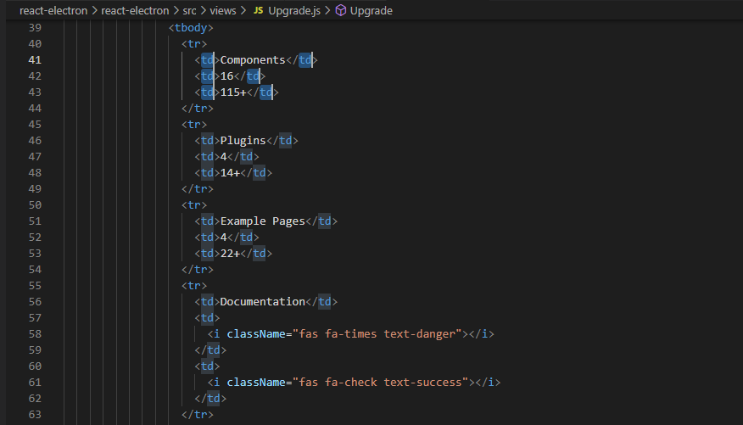Viewport: 743px width, 425px height.
Task: Click className attribute on line 58
Action: (x=256, y=334)
